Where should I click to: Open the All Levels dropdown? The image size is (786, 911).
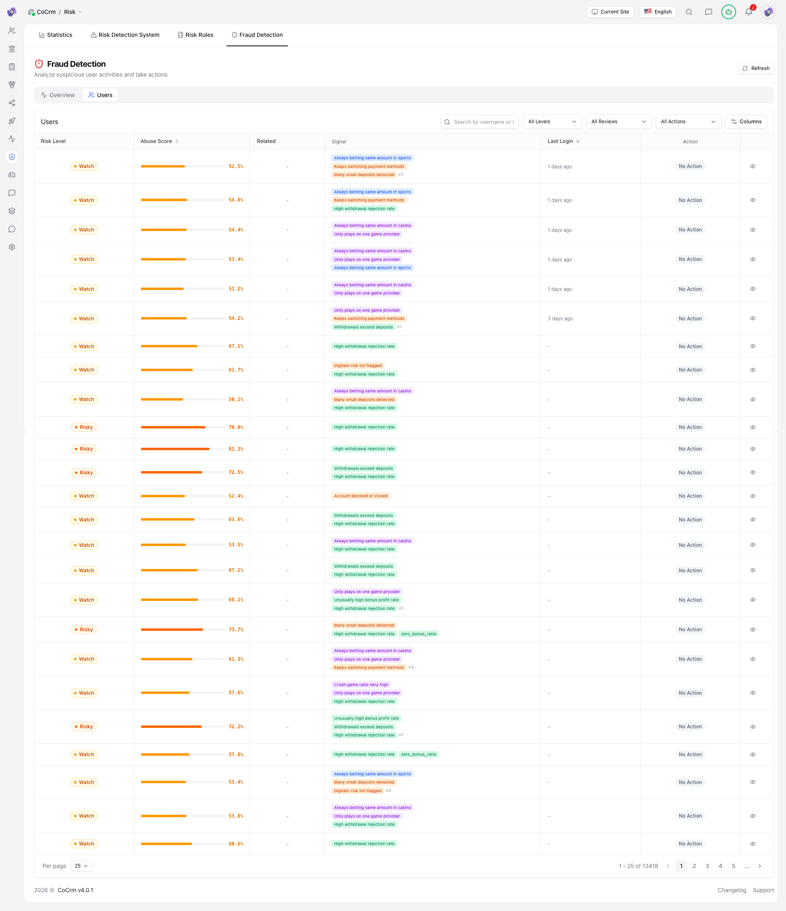[x=552, y=121]
